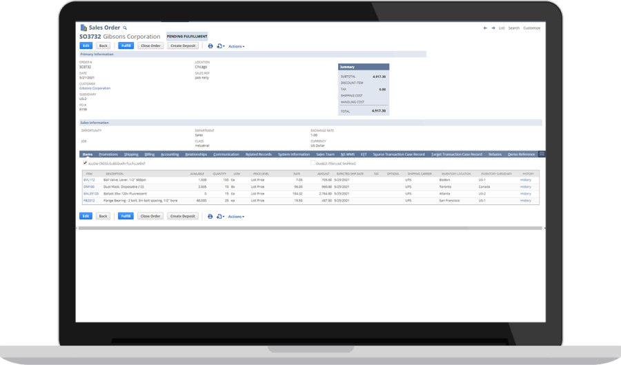Switch to the Sales Team tab
This screenshot has width=621, height=365.
(325, 155)
